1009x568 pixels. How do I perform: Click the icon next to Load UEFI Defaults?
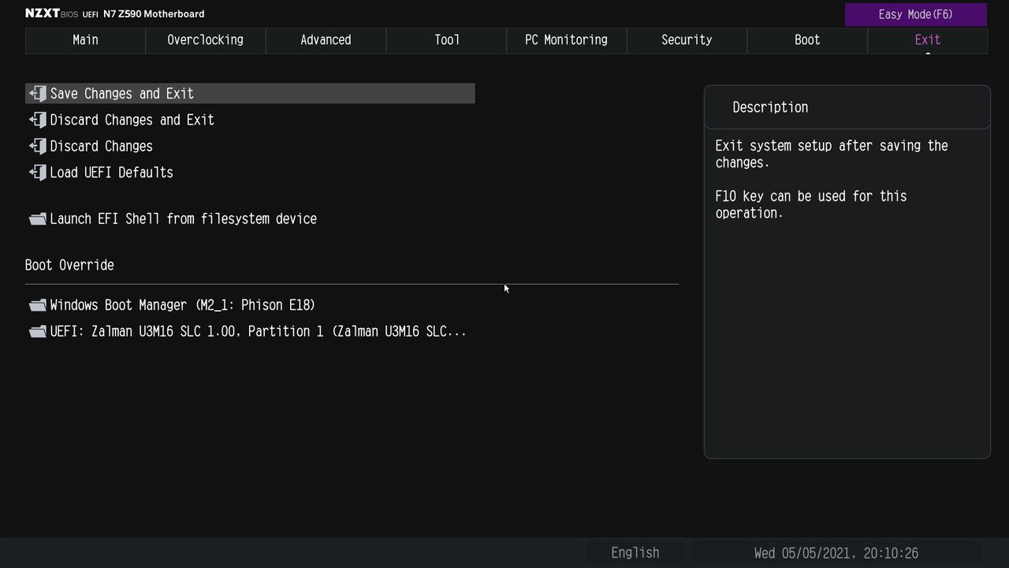38,173
